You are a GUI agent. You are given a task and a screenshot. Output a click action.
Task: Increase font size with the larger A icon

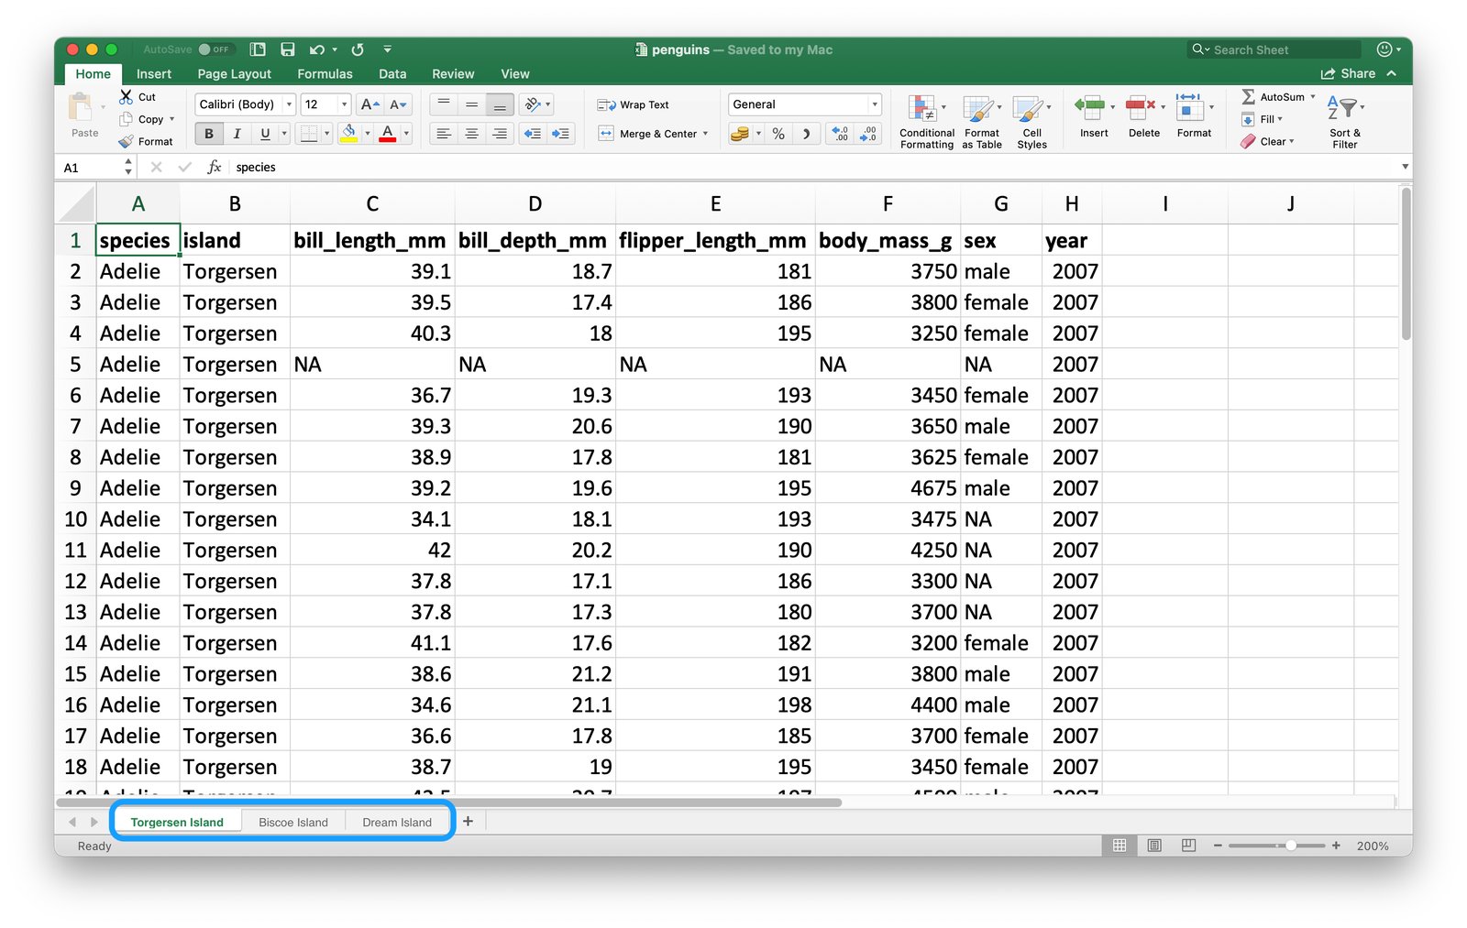point(370,104)
